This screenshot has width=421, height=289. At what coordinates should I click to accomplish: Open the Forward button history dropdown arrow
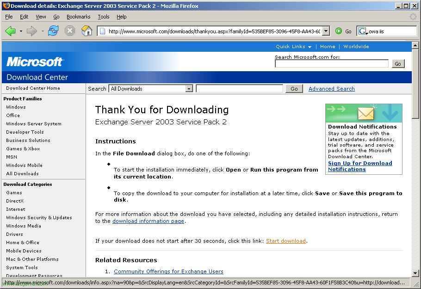point(43,31)
